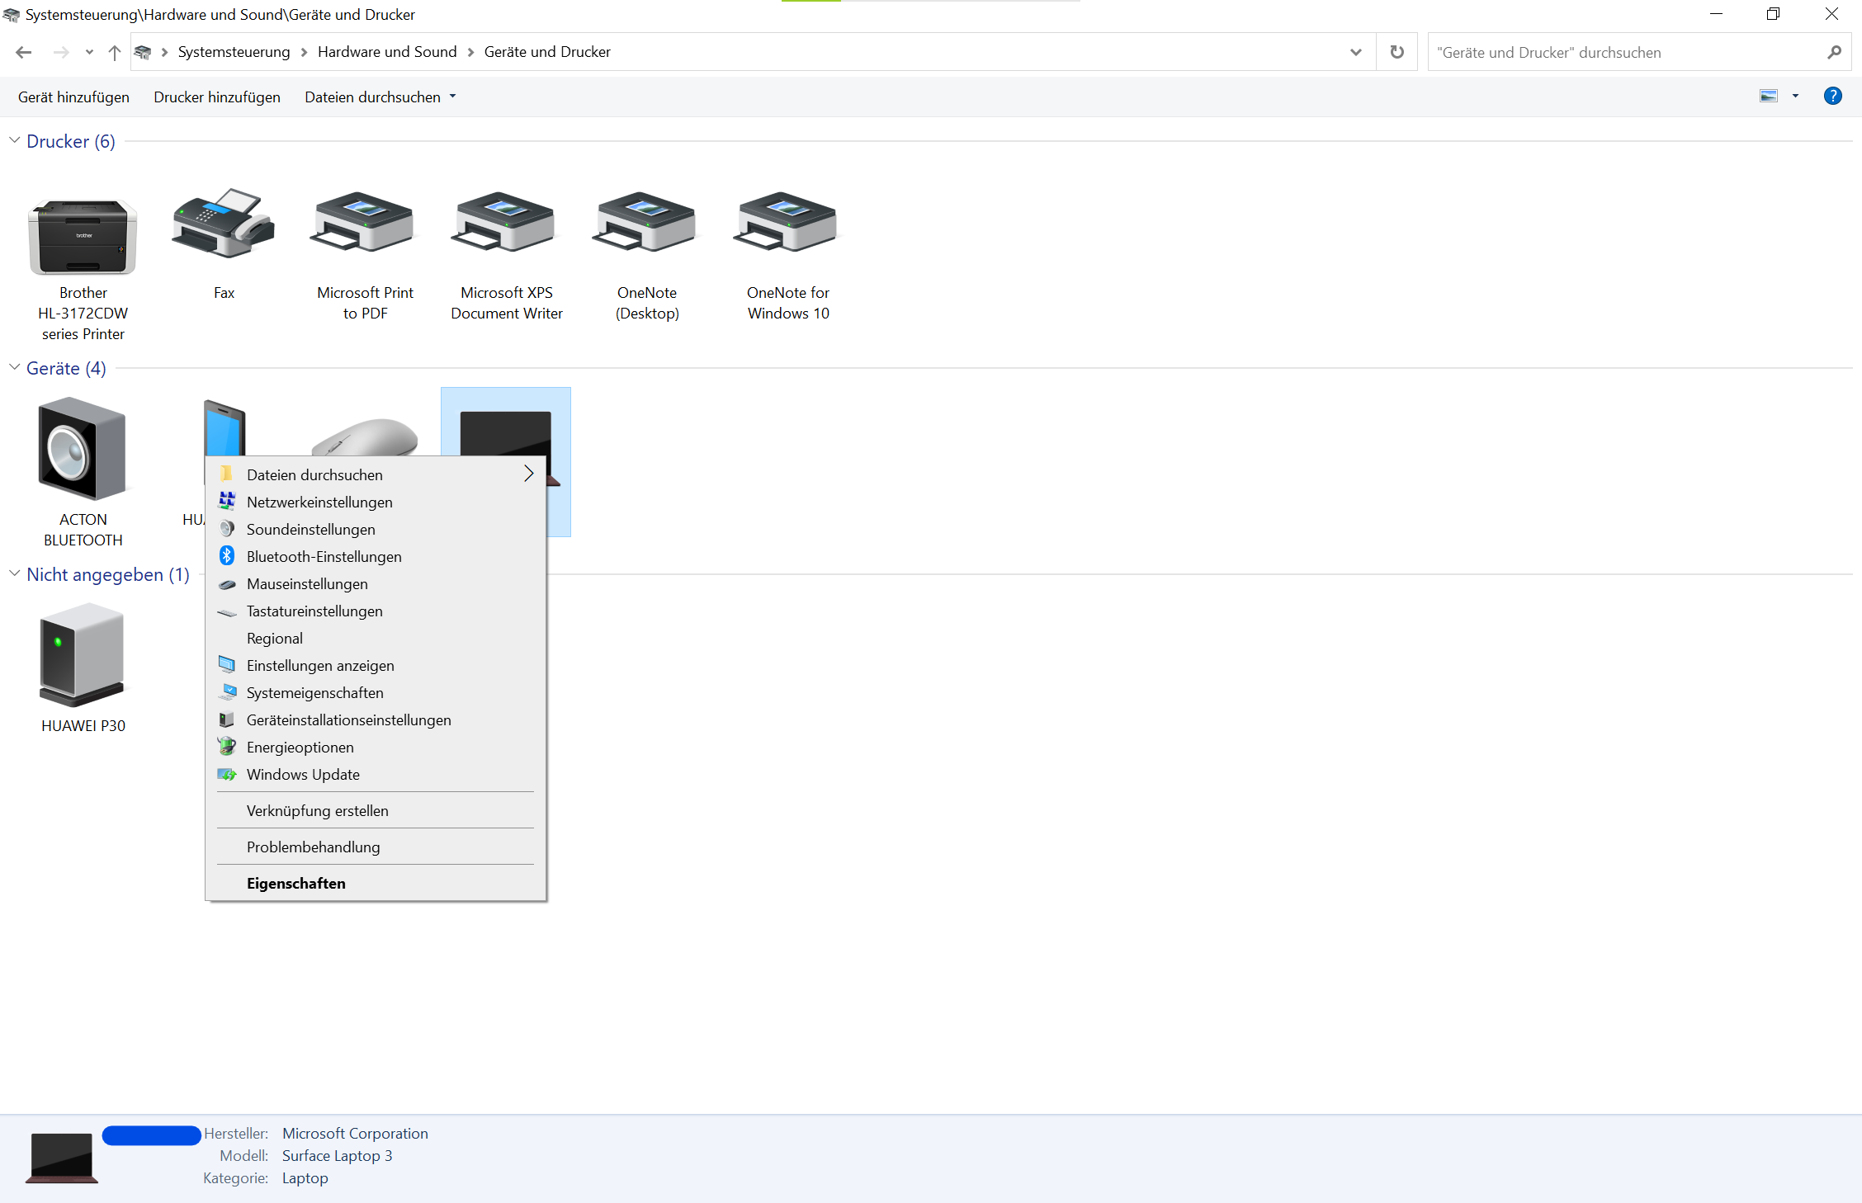
Task: Click the OneNote for Windows 10 printer
Action: coord(787,223)
